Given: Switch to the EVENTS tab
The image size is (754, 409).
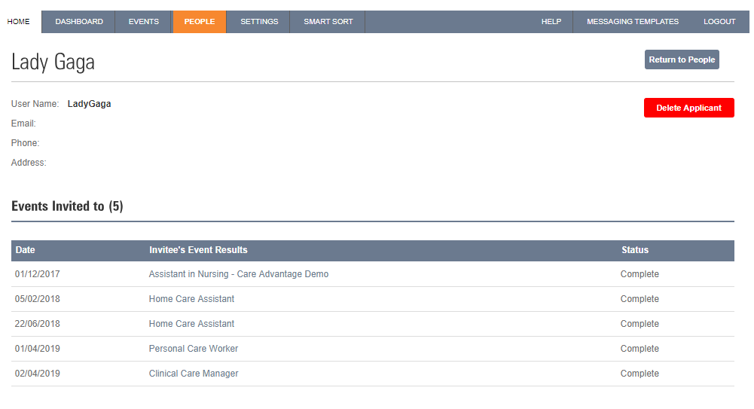Looking at the screenshot, I should click(x=143, y=22).
